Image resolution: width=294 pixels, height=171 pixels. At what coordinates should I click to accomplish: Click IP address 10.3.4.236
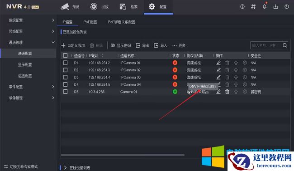point(96,92)
